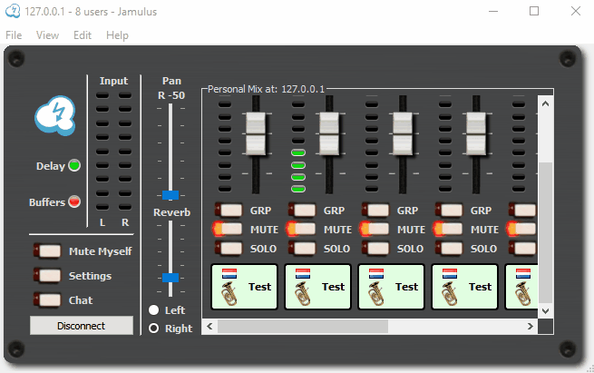Maximize the Jamulus window
Screen dimensions: 594x373
tap(534, 11)
